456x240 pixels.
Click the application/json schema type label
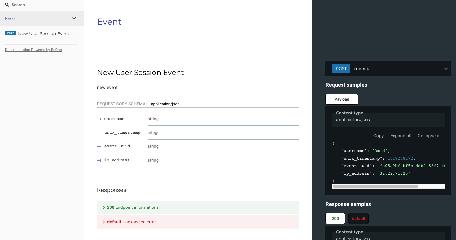point(165,104)
